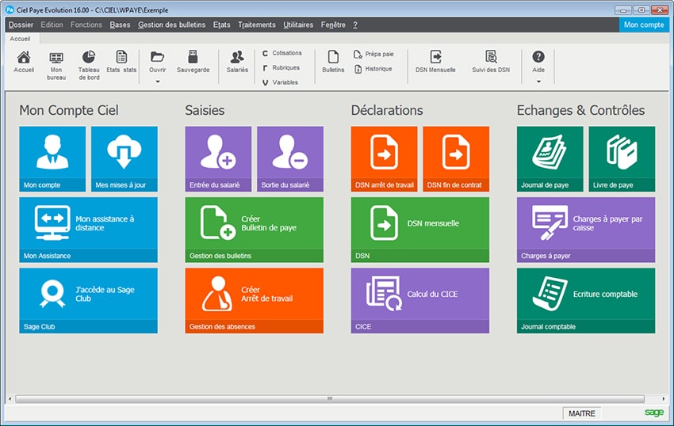
Task: Open the Traitements menu
Action: tap(257, 25)
